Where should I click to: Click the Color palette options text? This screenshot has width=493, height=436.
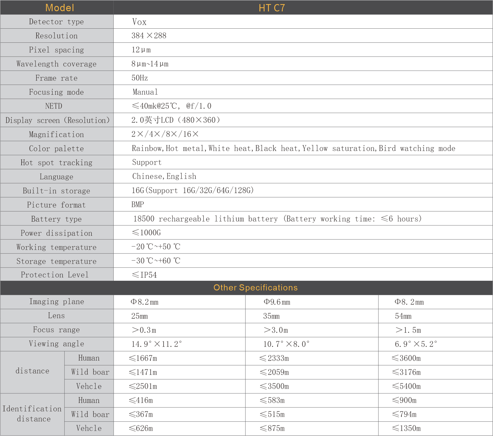(x=293, y=149)
